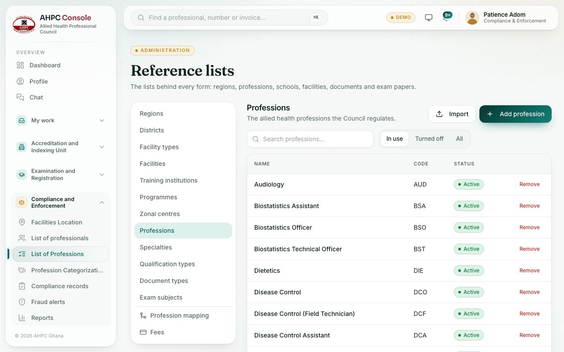
Task: Click the Accreditation and Indexing Unit icon
Action: coord(22,147)
